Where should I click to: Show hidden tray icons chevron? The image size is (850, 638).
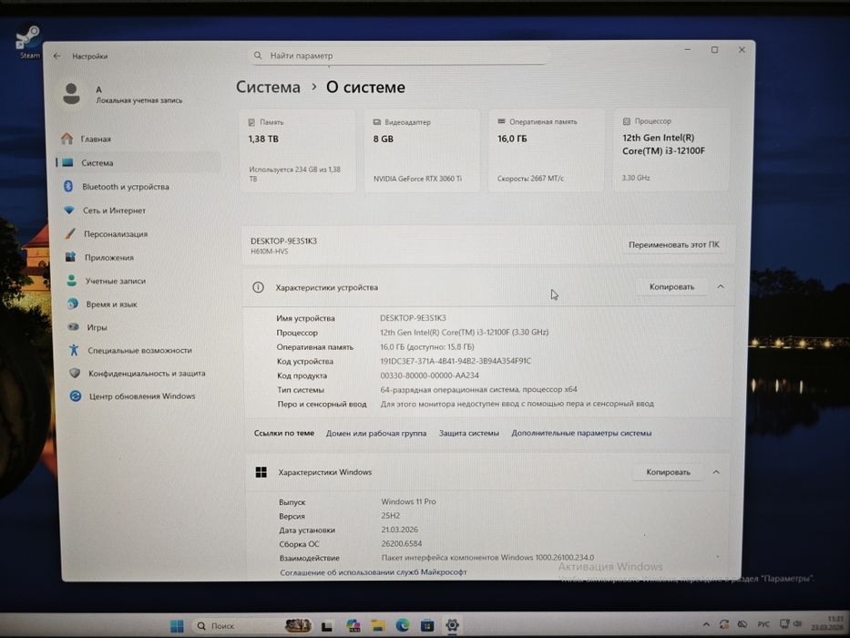[x=706, y=624]
